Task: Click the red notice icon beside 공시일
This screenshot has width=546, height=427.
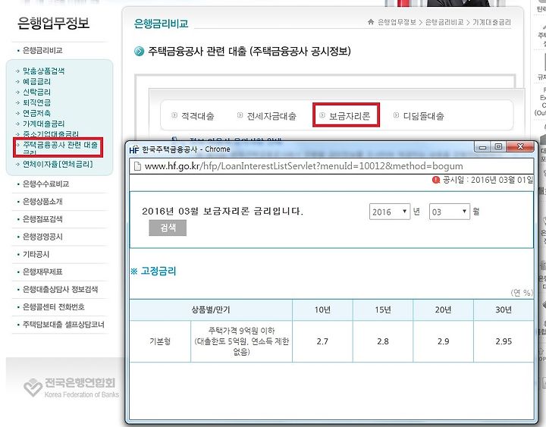Action: click(x=436, y=180)
